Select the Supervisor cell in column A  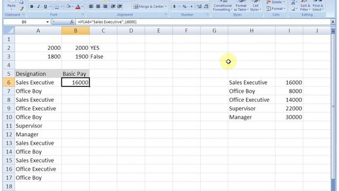point(38,126)
